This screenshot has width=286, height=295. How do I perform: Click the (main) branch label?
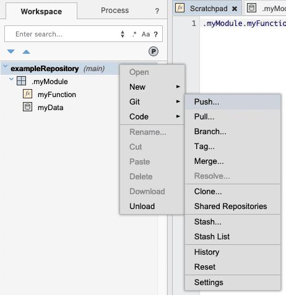point(94,69)
